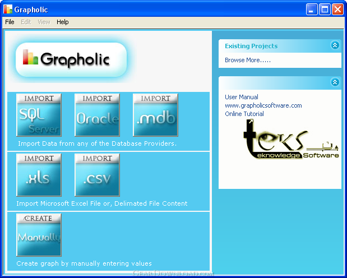This screenshot has height=278, width=347.
Task: Click the Grapholic logo banner
Action: [x=71, y=60]
